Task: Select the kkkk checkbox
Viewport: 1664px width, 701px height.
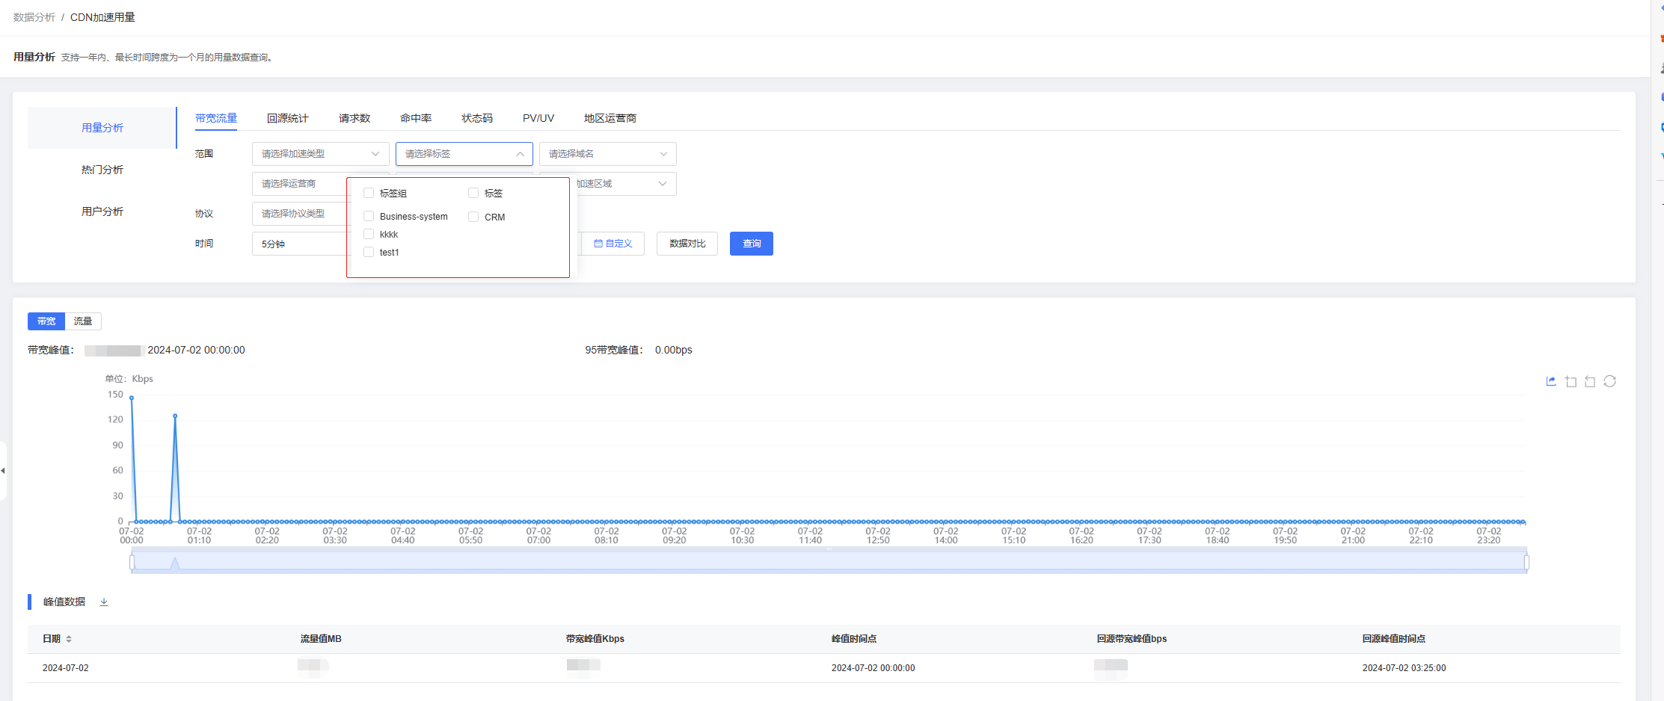Action: click(369, 234)
